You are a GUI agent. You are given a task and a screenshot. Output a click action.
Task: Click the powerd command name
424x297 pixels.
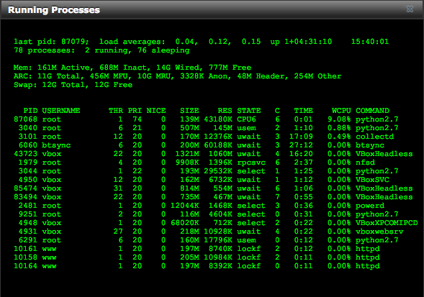click(370, 206)
